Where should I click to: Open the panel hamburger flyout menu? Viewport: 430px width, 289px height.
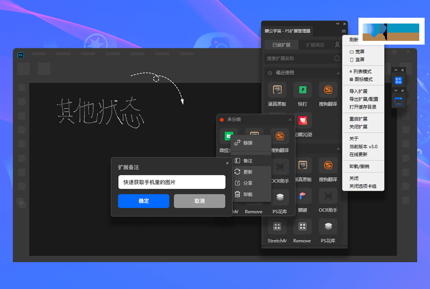(344, 31)
